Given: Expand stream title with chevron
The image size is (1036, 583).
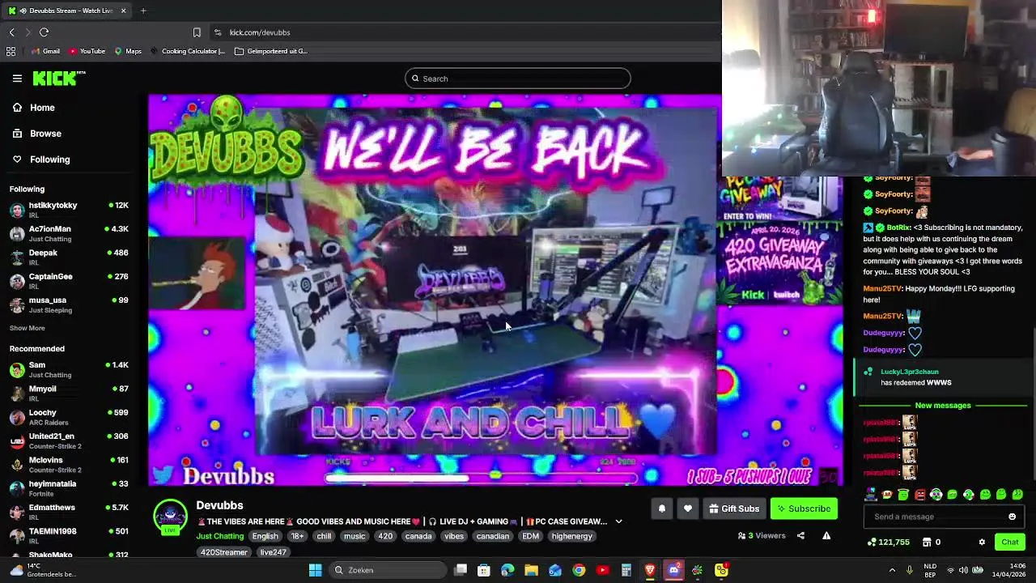Looking at the screenshot, I should click(619, 521).
